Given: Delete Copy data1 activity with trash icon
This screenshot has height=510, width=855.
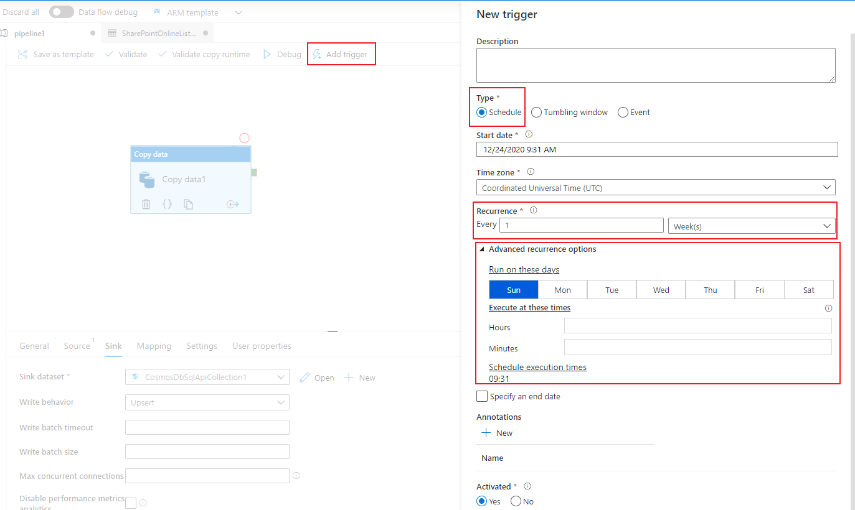Looking at the screenshot, I should pyautogui.click(x=146, y=204).
